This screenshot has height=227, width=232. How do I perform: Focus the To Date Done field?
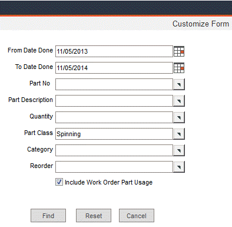114,68
